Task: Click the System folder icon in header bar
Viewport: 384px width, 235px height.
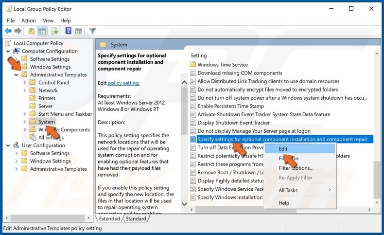Action: click(x=103, y=45)
